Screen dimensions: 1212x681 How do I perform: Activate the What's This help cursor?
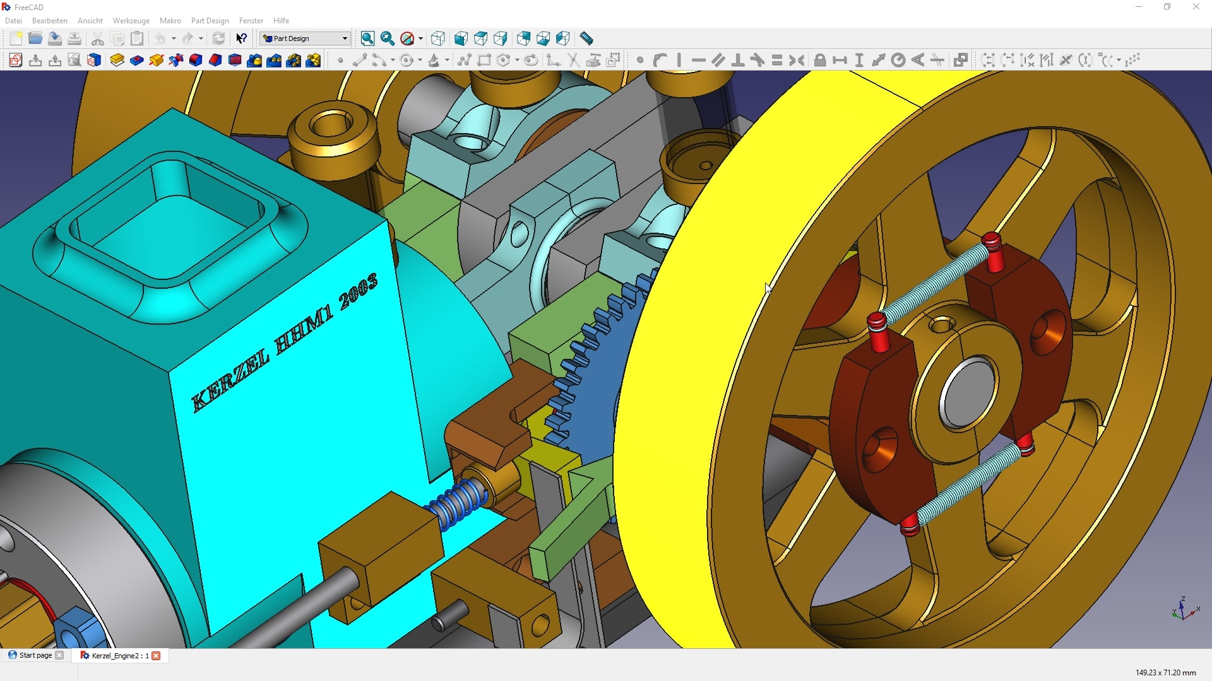[241, 38]
